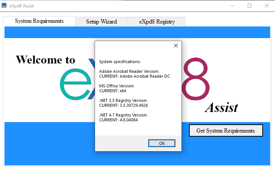Minimize the eXpd8 Assist window
Viewport: 275px width, 171px height.
[233, 6]
